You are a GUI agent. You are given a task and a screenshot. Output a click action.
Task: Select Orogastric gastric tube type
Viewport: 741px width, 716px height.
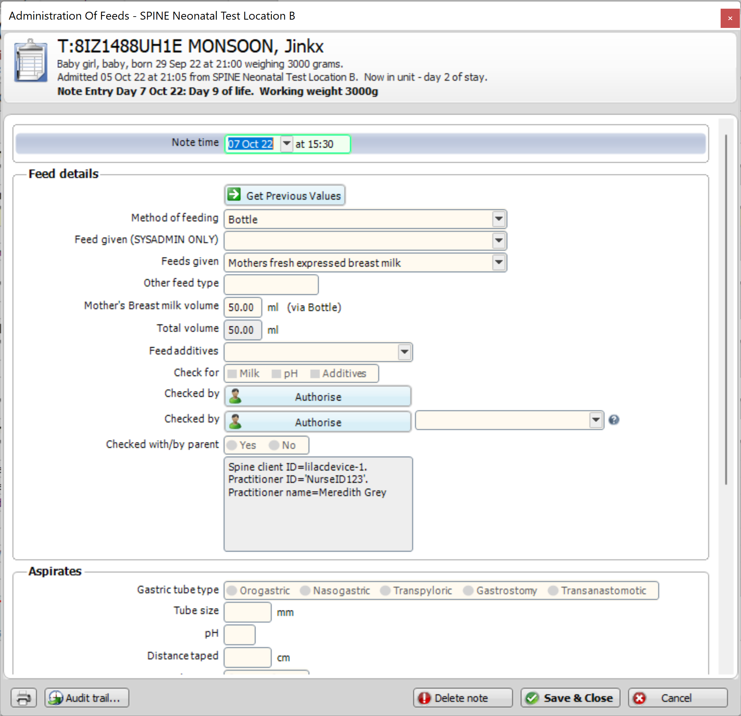pos(232,590)
